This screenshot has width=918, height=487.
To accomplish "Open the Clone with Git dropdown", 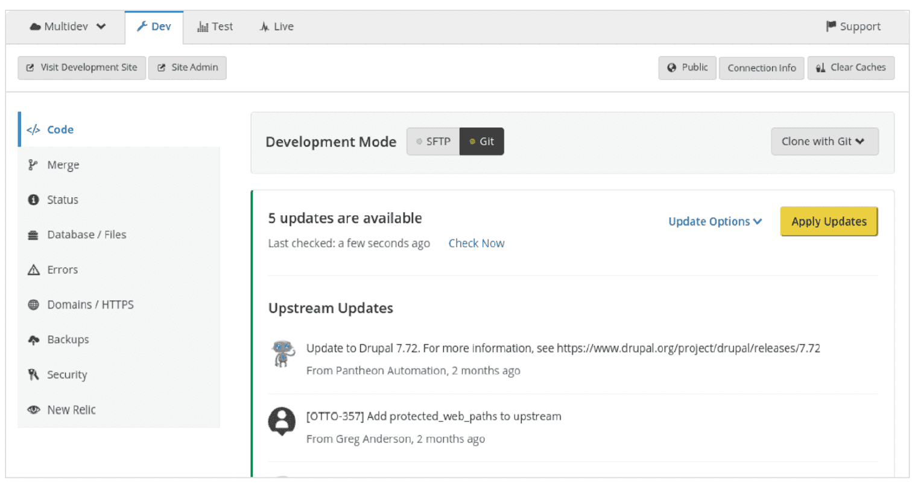I will [x=825, y=141].
